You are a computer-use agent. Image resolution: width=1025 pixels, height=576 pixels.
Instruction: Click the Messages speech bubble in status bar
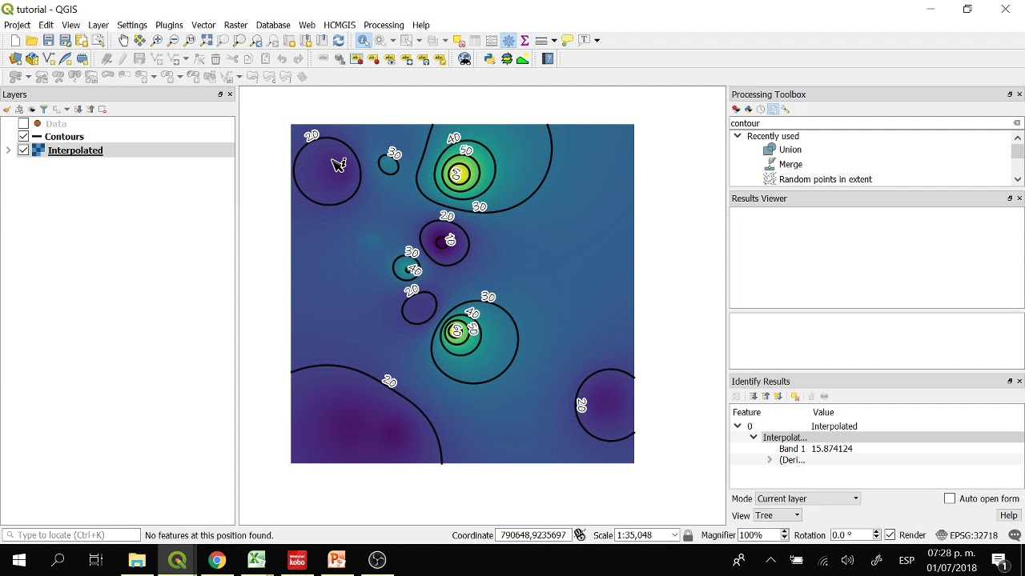(1015, 535)
